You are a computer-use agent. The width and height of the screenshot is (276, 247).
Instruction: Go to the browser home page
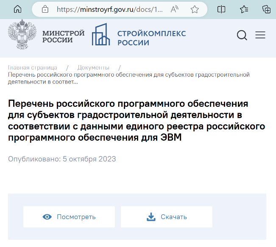(x=18, y=9)
